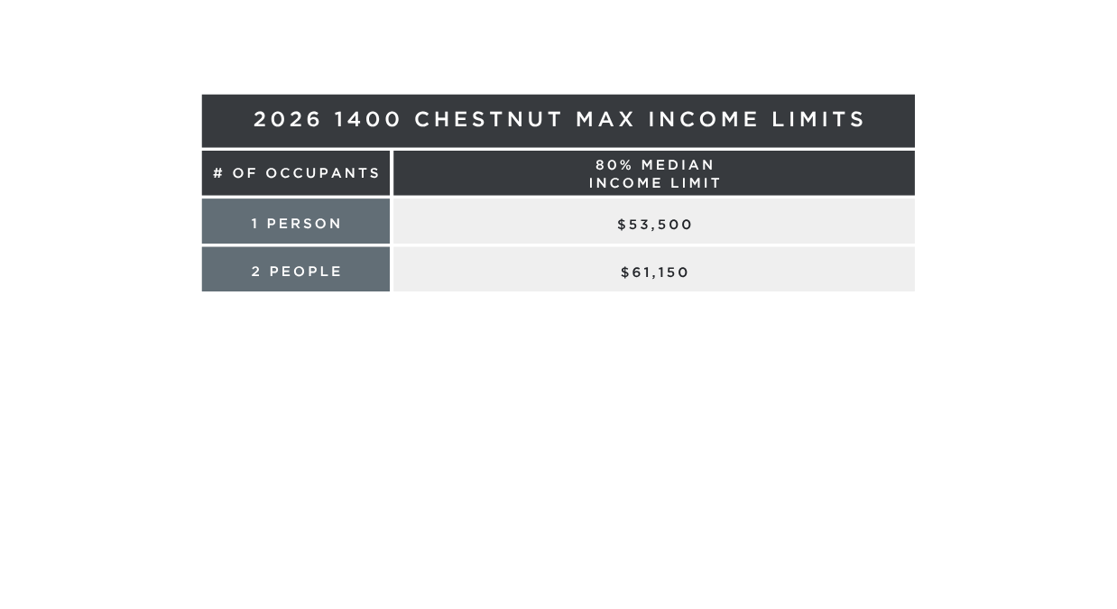Click the year 2026 in the title
1117x609 pixels.
288,119
